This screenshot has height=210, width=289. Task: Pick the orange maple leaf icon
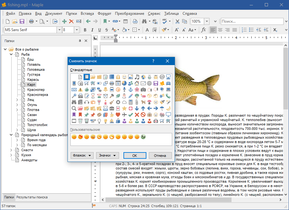162,83
